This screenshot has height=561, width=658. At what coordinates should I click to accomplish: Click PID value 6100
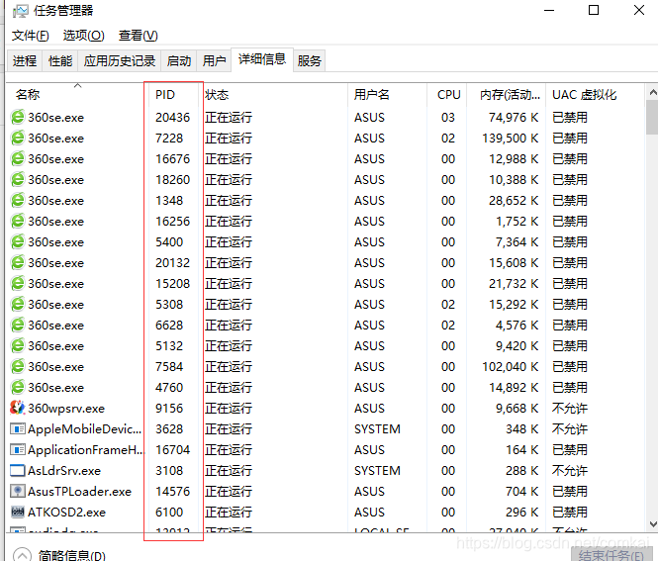click(x=169, y=512)
